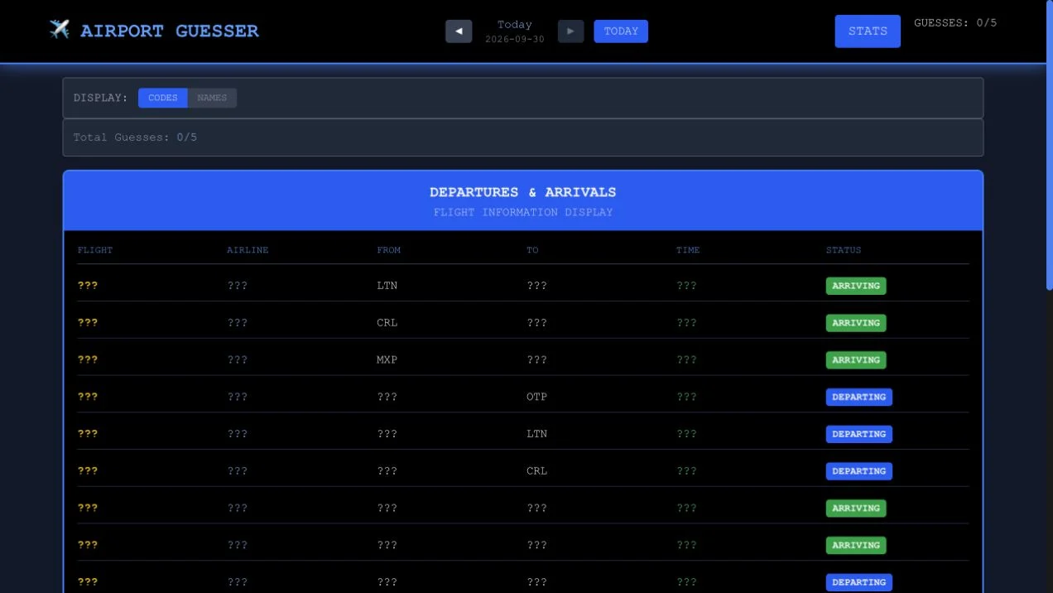Click ARRIVING badge in LTN row

tap(856, 286)
